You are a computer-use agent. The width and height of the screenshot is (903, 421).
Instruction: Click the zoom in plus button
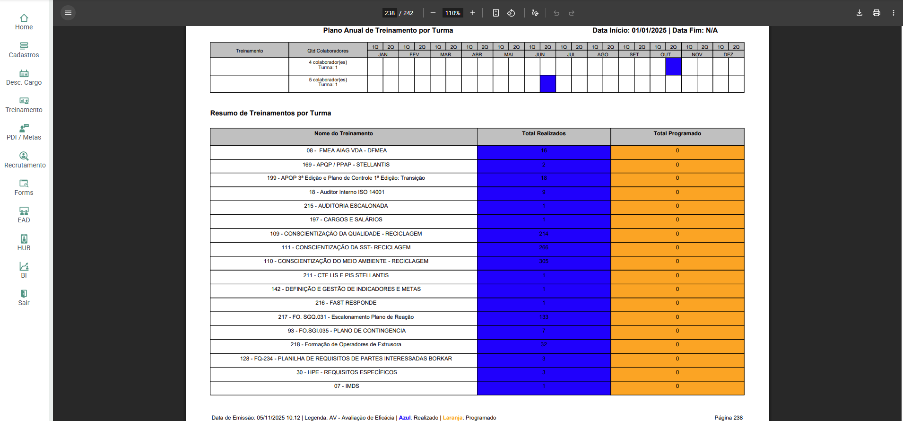(472, 13)
